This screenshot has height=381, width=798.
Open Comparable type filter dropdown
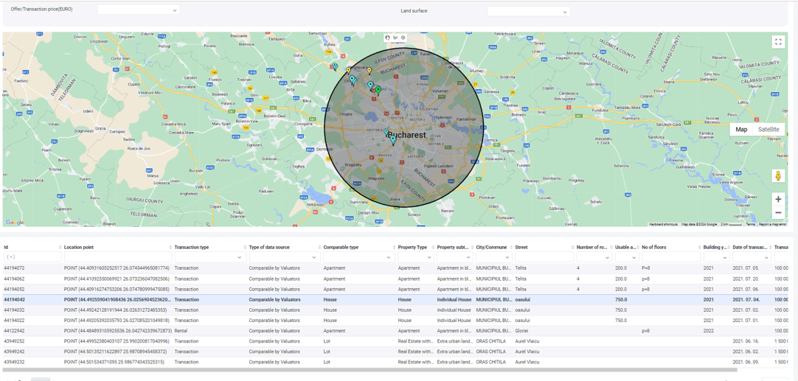point(358,257)
